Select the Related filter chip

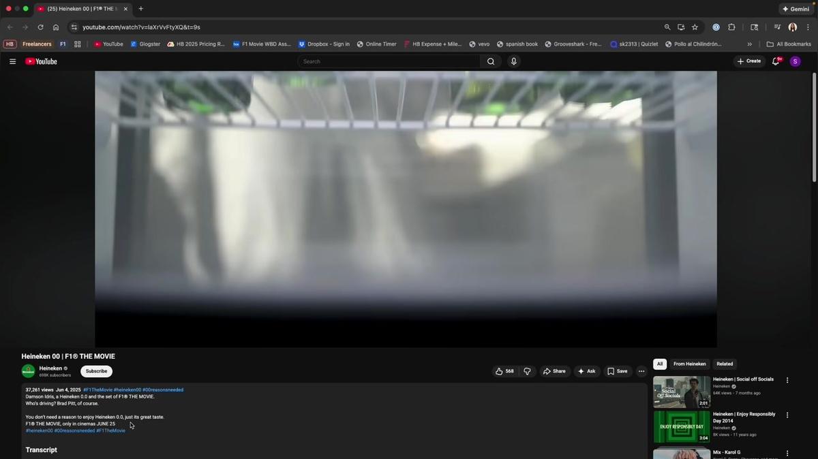(725, 364)
